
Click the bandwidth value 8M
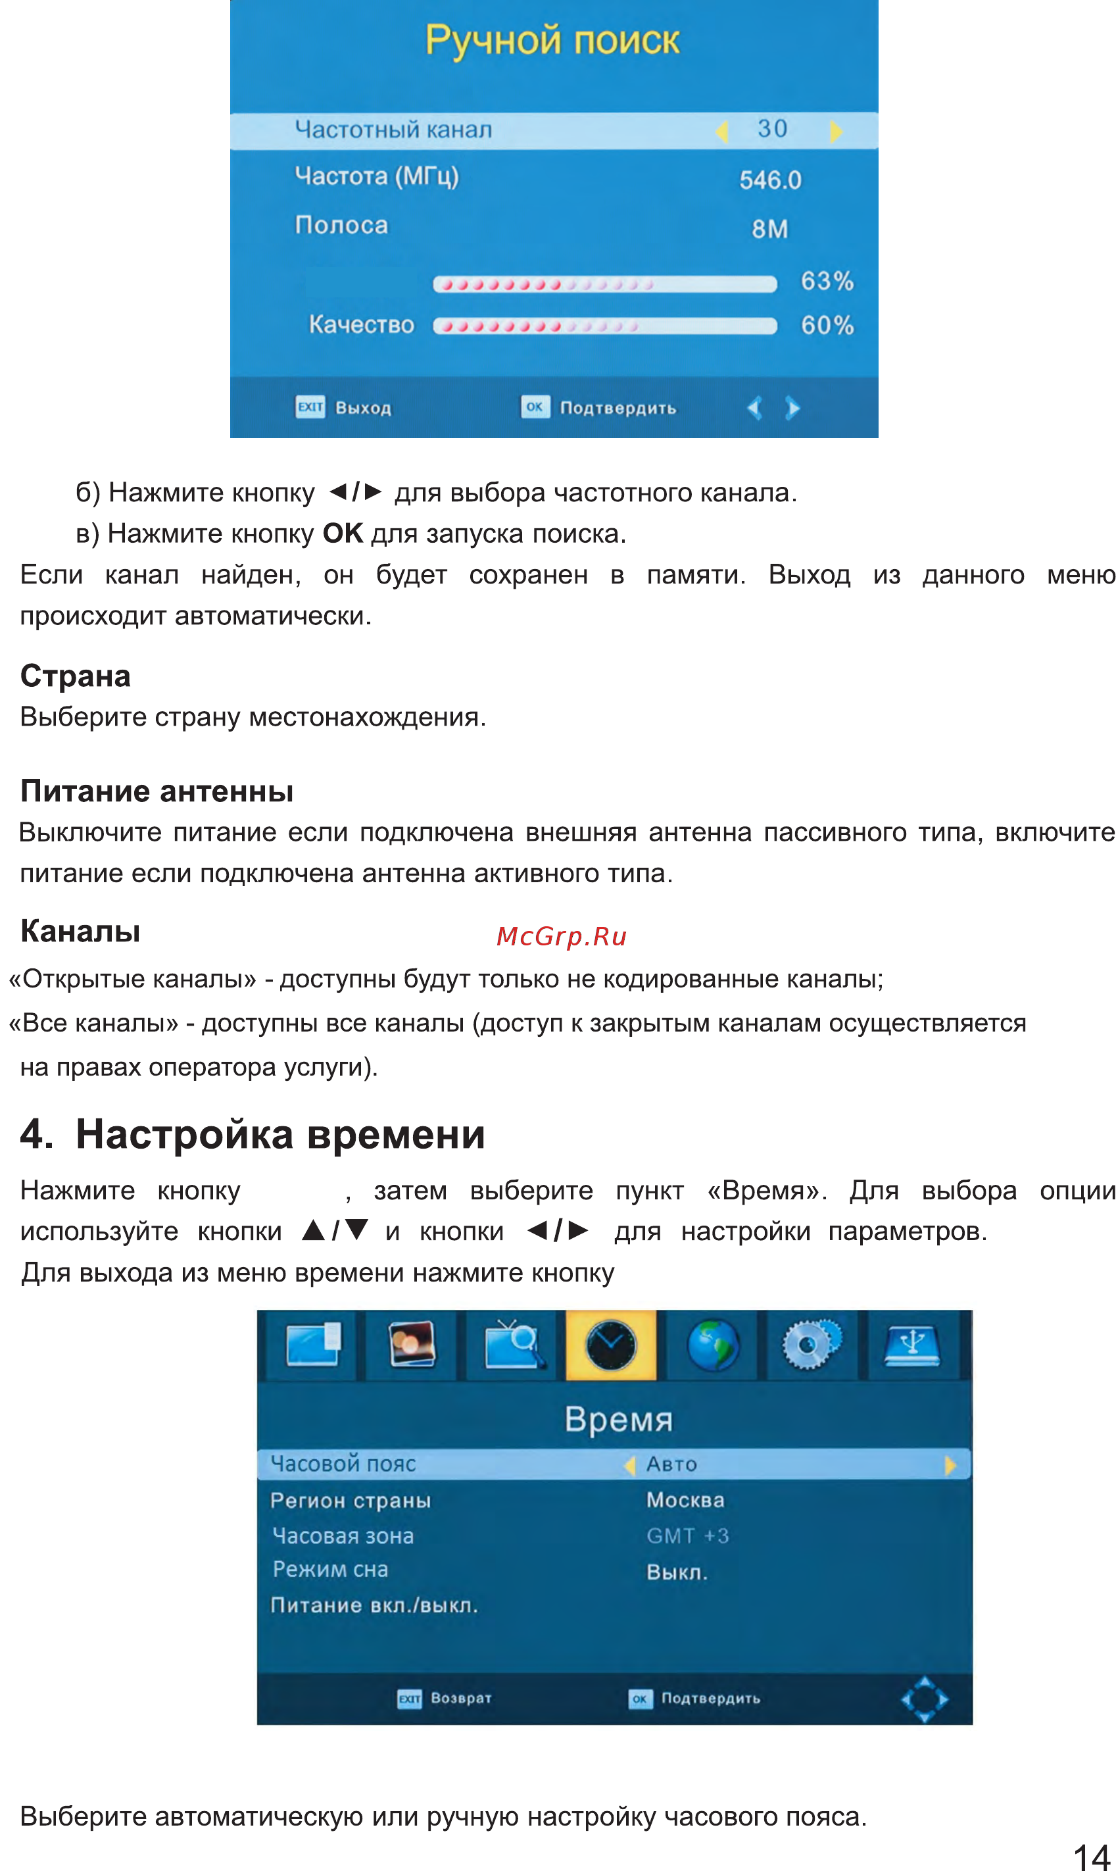pyautogui.click(x=770, y=229)
